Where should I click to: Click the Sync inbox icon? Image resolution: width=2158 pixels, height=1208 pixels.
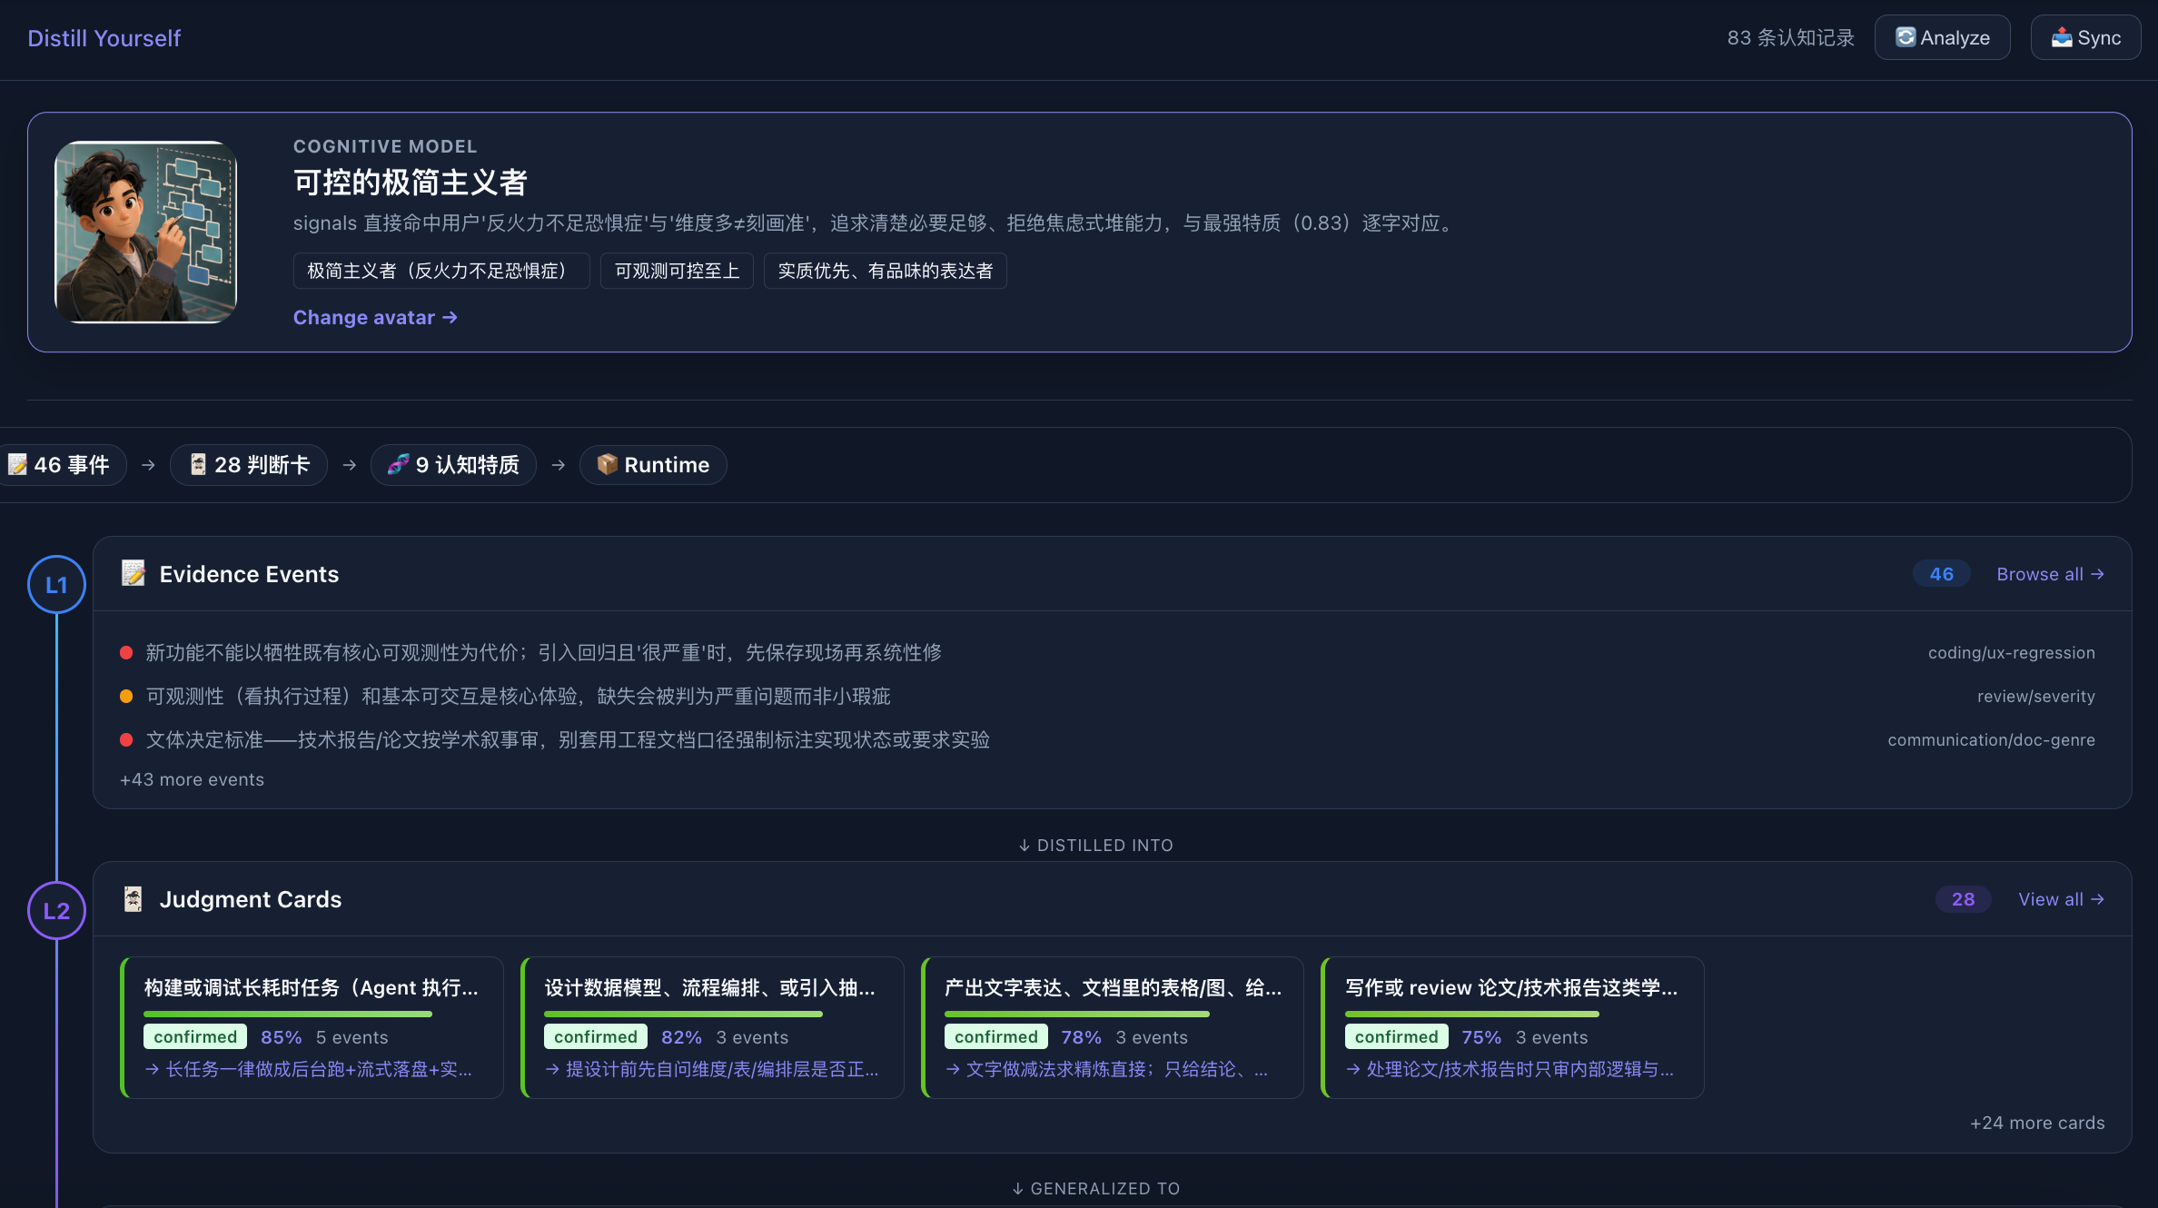coord(2062,37)
